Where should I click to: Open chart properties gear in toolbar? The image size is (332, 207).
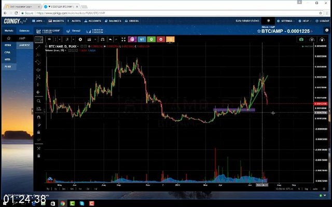coord(80,39)
